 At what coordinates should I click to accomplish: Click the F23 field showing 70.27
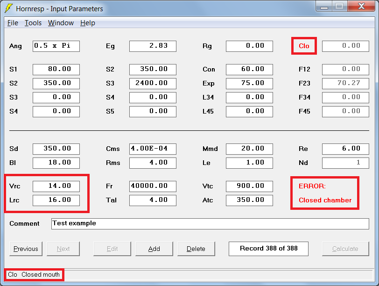[346, 84]
